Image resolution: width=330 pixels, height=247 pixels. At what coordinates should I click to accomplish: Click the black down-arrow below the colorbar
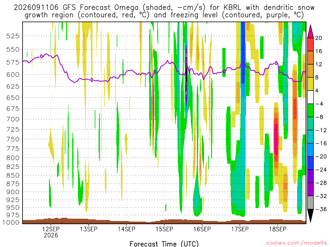310,215
